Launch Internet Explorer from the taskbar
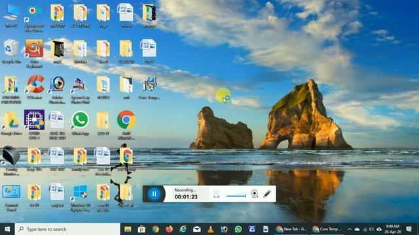This screenshot has width=419, height=235. coord(183,229)
